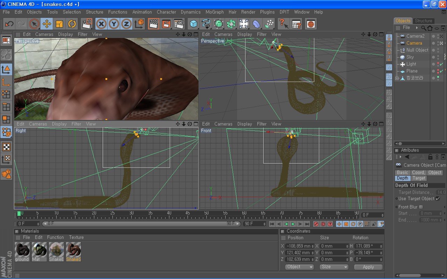Toggle visibility dots for Null Object
This screenshot has width=447, height=279.
pyautogui.click(x=438, y=50)
